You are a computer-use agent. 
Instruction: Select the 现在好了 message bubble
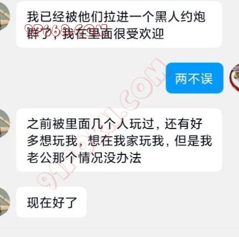coord(51,202)
